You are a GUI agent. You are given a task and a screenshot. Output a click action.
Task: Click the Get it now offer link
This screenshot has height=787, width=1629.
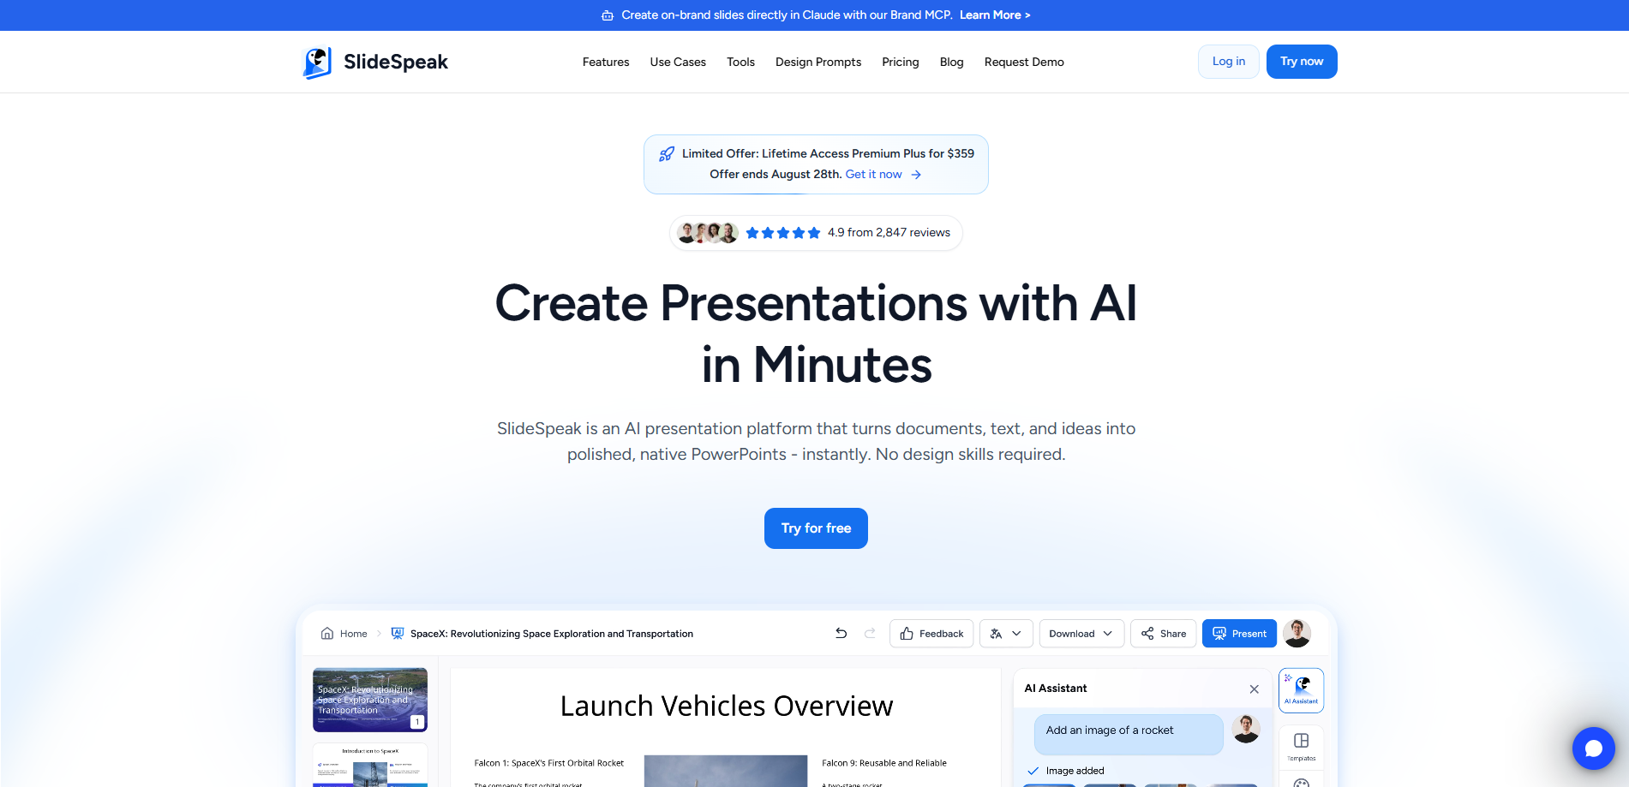[874, 175]
